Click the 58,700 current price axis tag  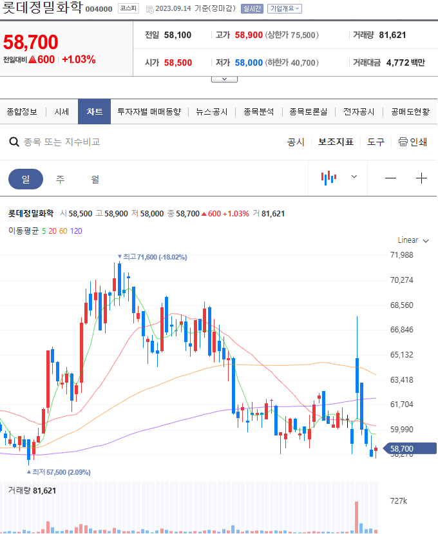point(410,448)
